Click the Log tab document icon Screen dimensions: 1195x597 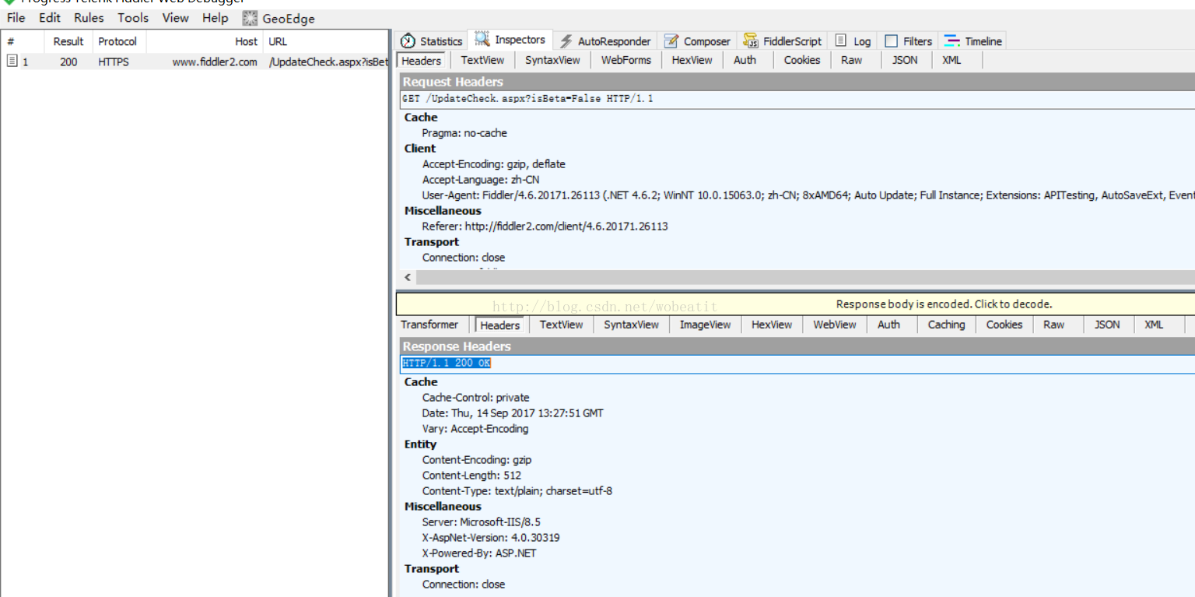841,40
